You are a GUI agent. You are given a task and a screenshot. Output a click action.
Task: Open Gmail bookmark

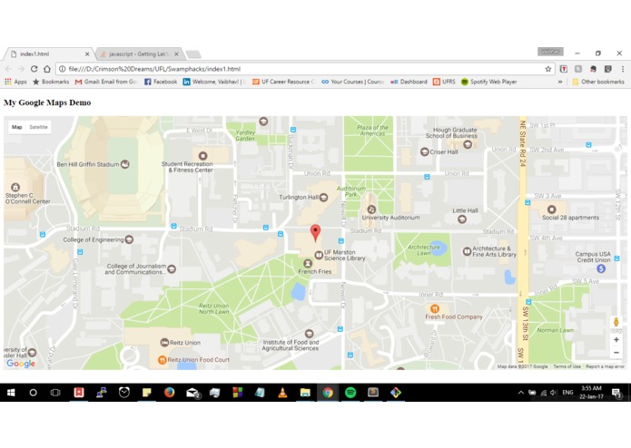pyautogui.click(x=106, y=82)
